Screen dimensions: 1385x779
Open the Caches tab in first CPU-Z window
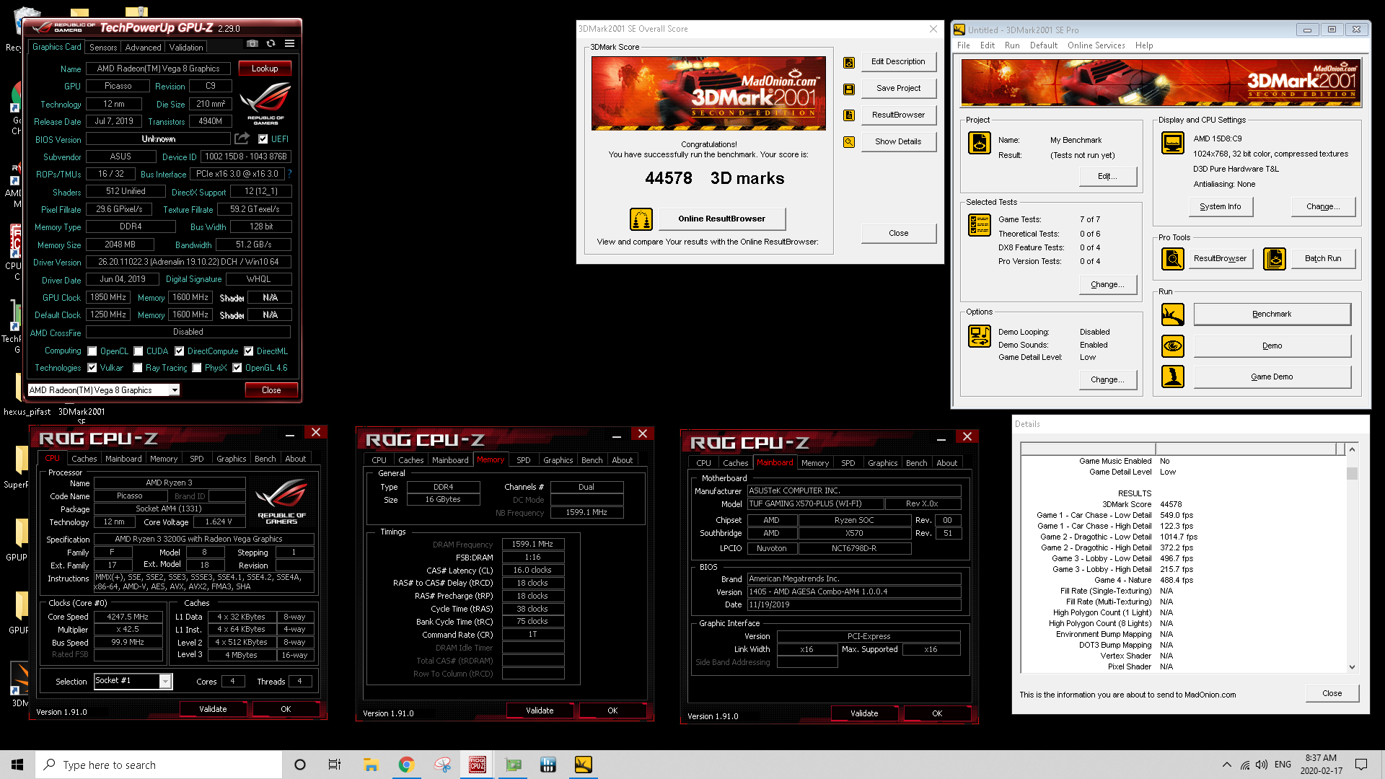[84, 459]
